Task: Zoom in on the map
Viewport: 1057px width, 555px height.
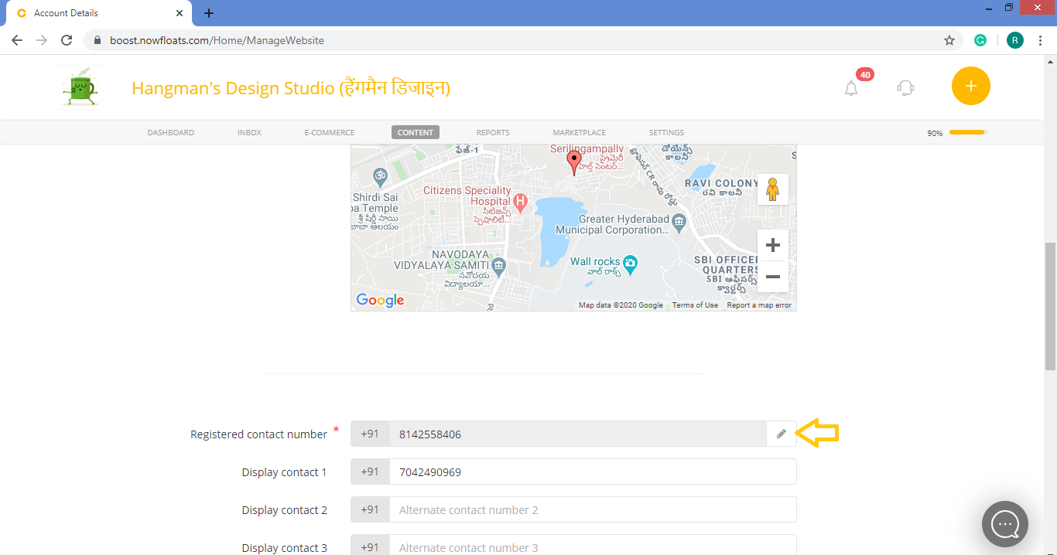Action: click(772, 245)
